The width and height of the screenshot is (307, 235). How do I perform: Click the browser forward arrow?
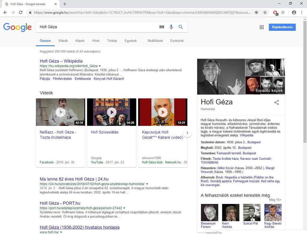point(13,13)
